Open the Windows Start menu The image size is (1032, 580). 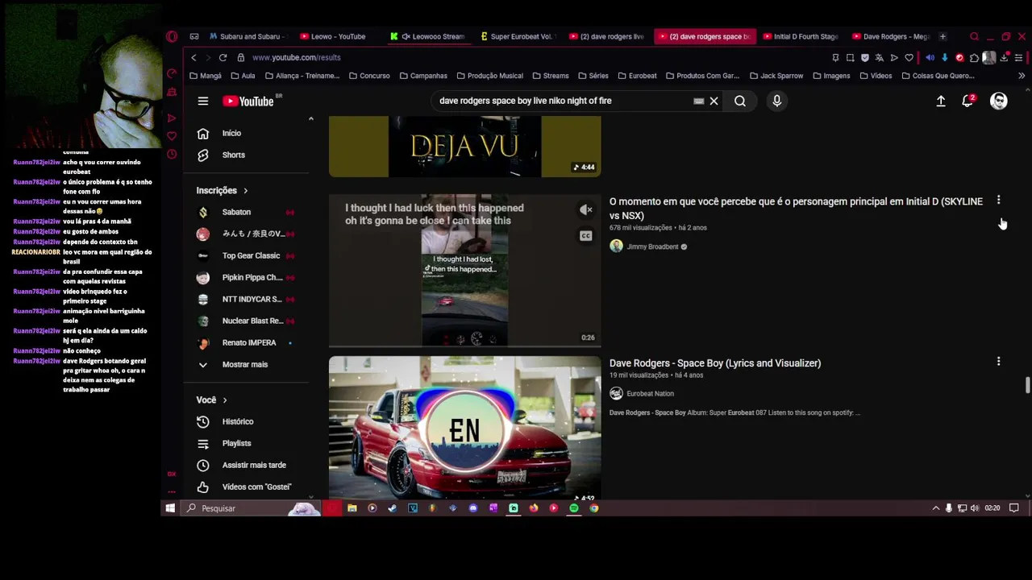[170, 508]
